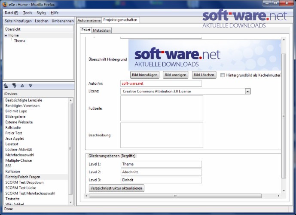
Task: Click the Löschen page button
Action: click(42, 21)
